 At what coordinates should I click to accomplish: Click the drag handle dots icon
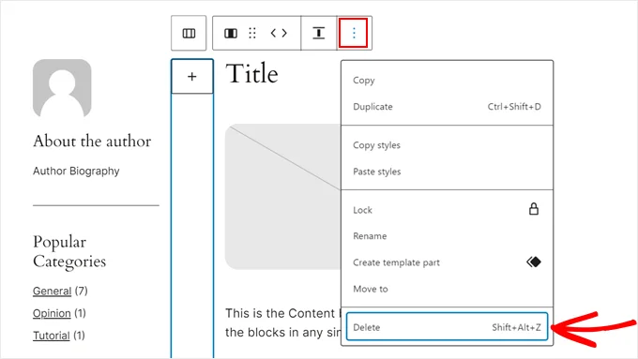(252, 34)
